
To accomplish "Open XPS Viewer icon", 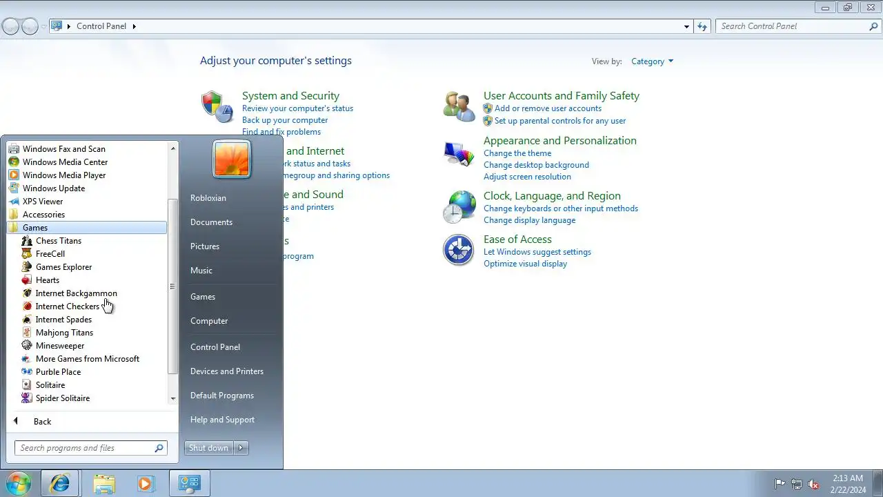I will coord(14,202).
